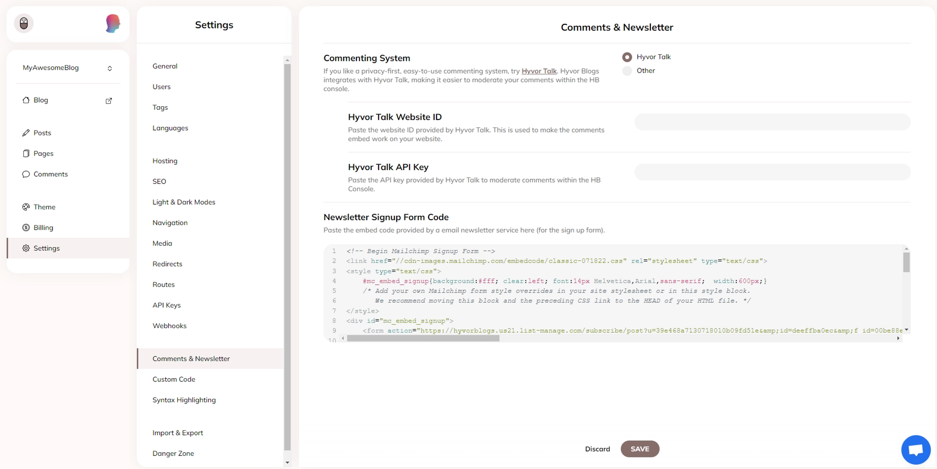Click settings list scrollbar up arrow

[287, 60]
